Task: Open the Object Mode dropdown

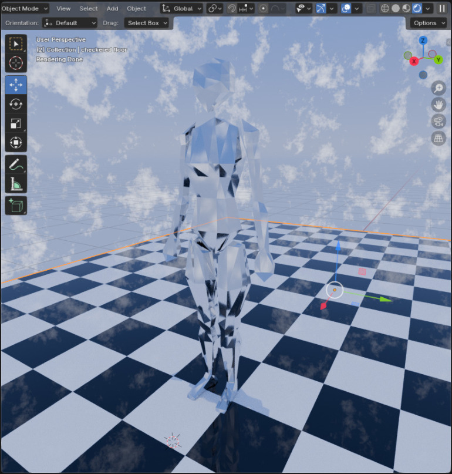Action: pyautogui.click(x=25, y=8)
